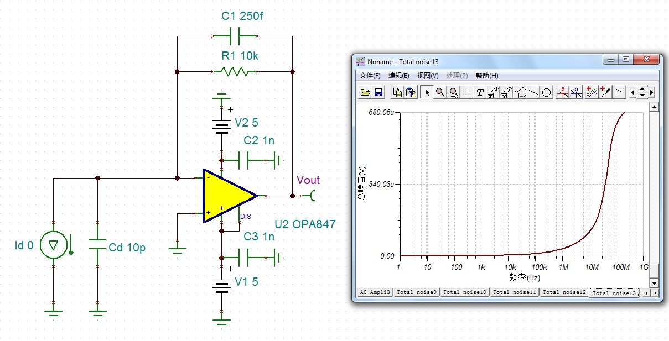Open the 处理(P) menu

pos(457,76)
